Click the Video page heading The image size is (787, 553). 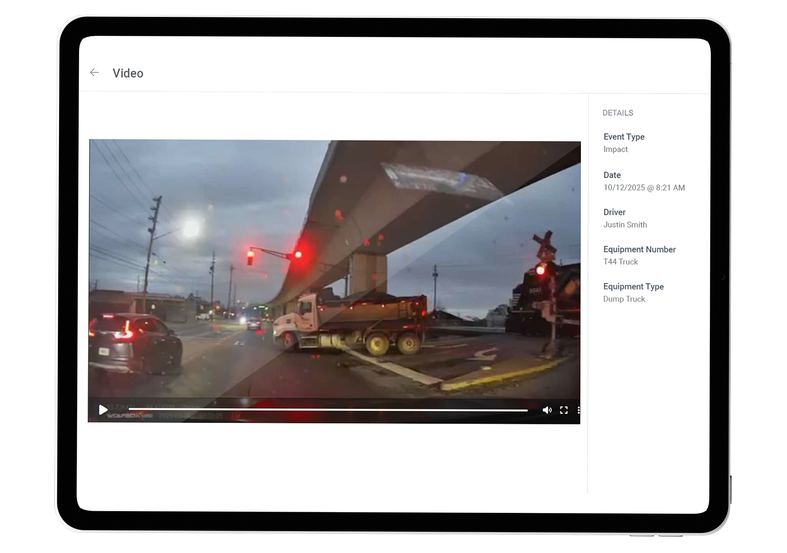pyautogui.click(x=128, y=73)
